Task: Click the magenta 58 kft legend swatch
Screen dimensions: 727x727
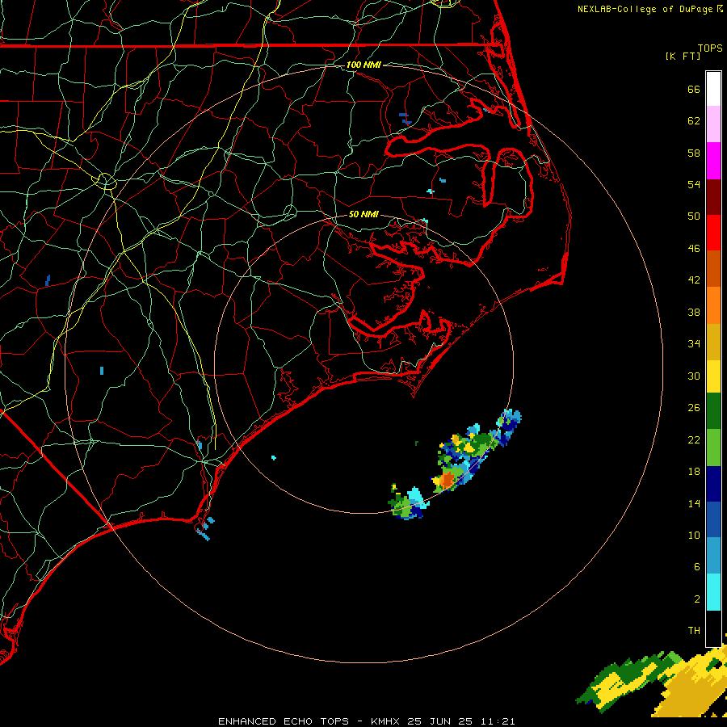Action: 713,161
